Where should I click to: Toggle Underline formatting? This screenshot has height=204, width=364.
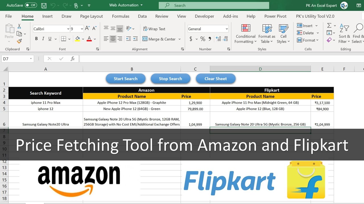coord(50,39)
